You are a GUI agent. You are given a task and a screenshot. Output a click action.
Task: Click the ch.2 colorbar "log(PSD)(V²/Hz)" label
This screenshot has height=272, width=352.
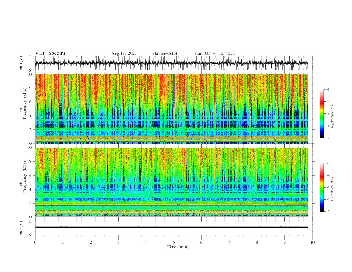[332, 189]
